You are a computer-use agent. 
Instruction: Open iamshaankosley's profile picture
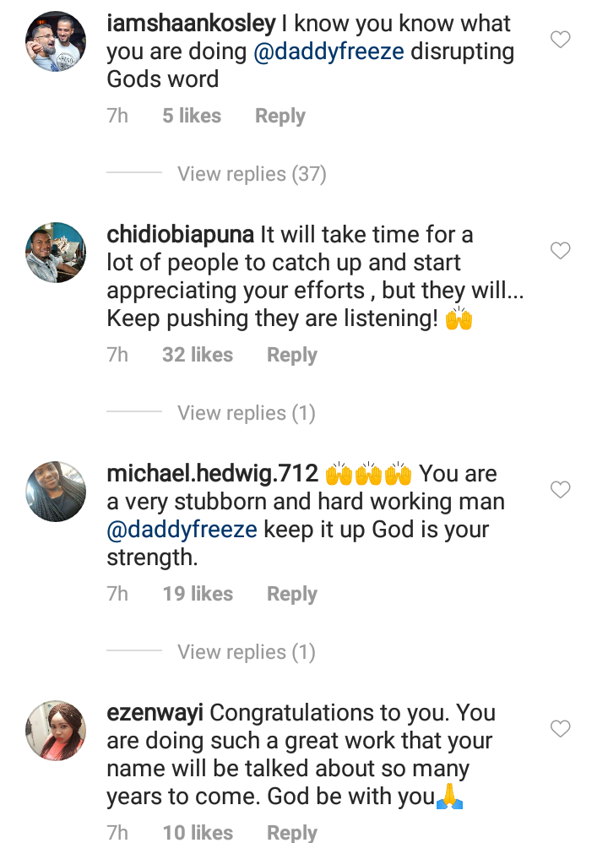(54, 40)
